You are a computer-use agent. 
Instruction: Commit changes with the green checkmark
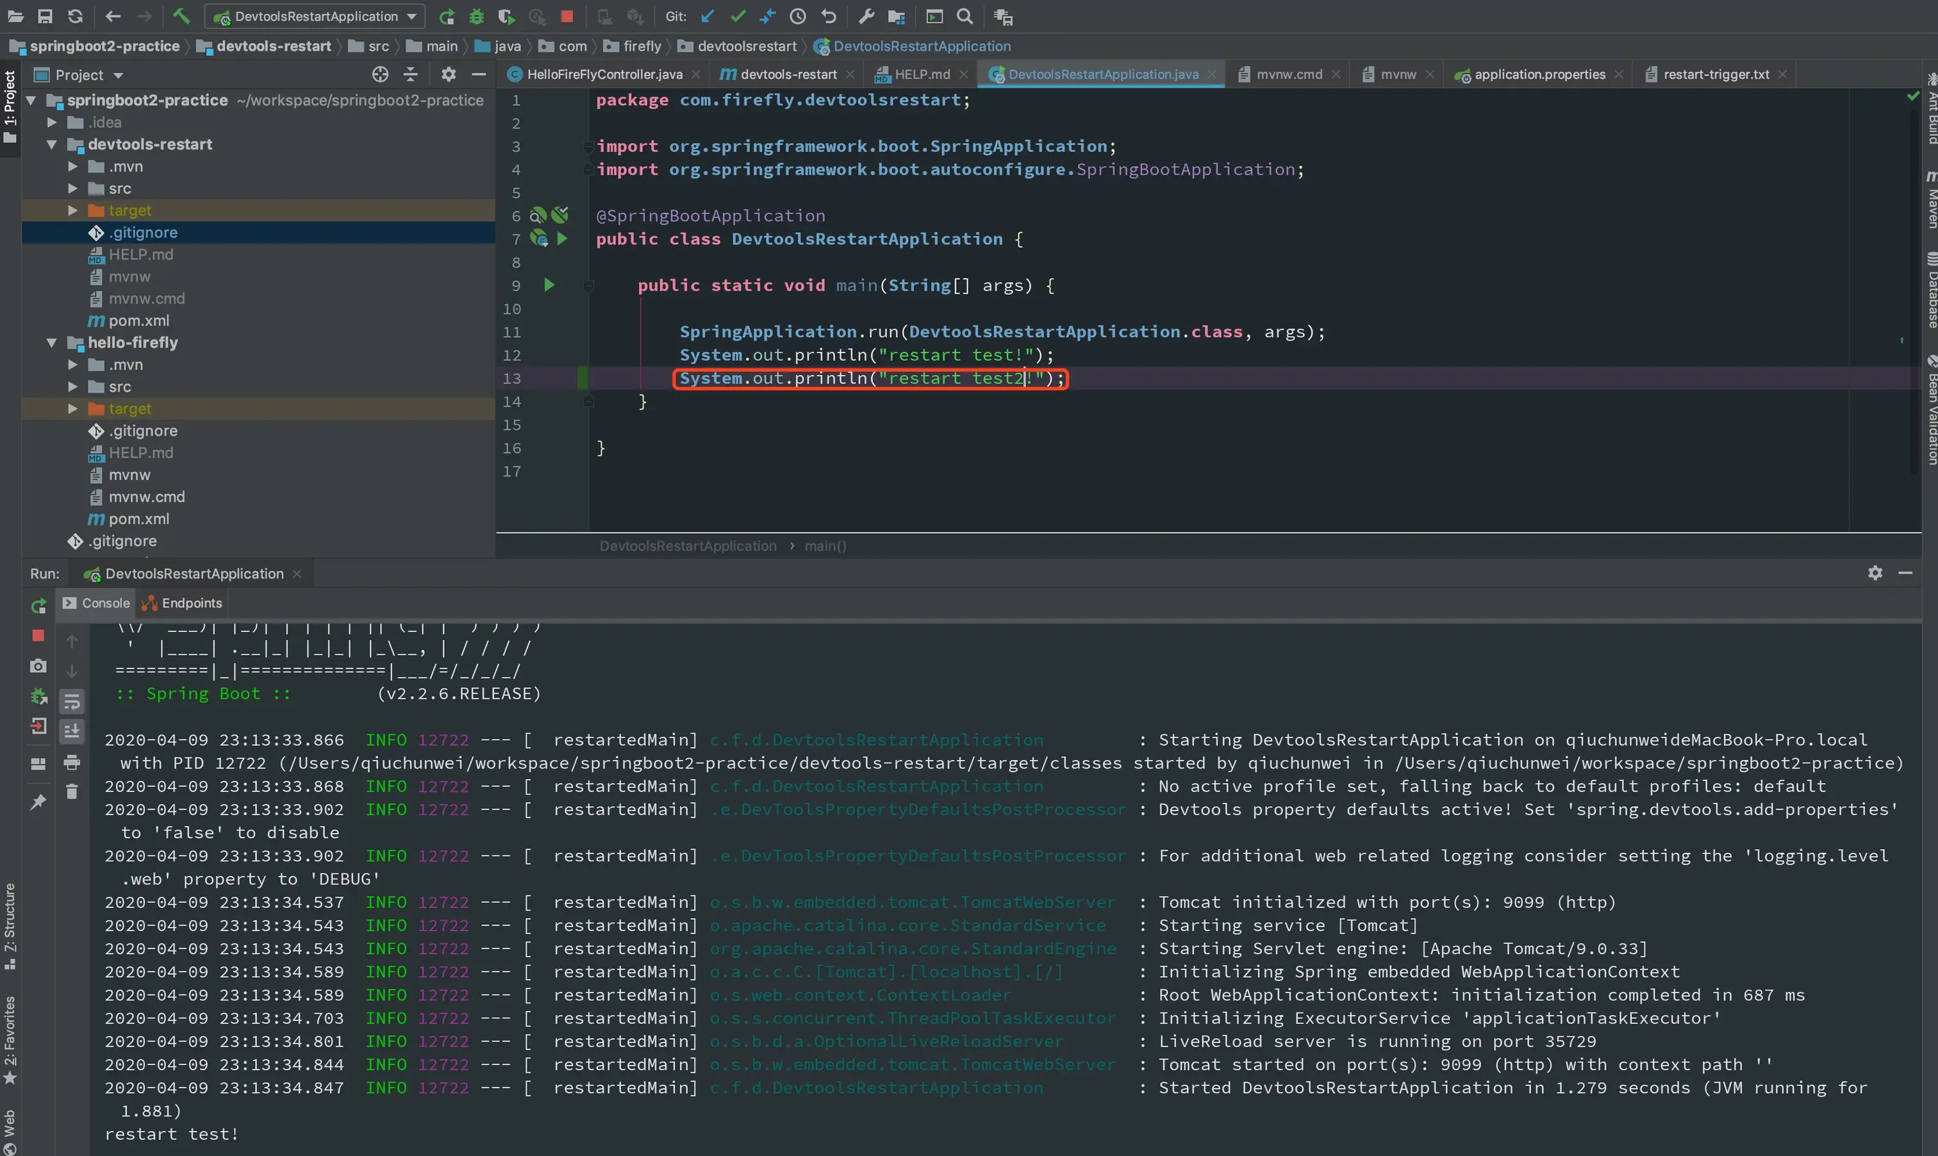738,17
